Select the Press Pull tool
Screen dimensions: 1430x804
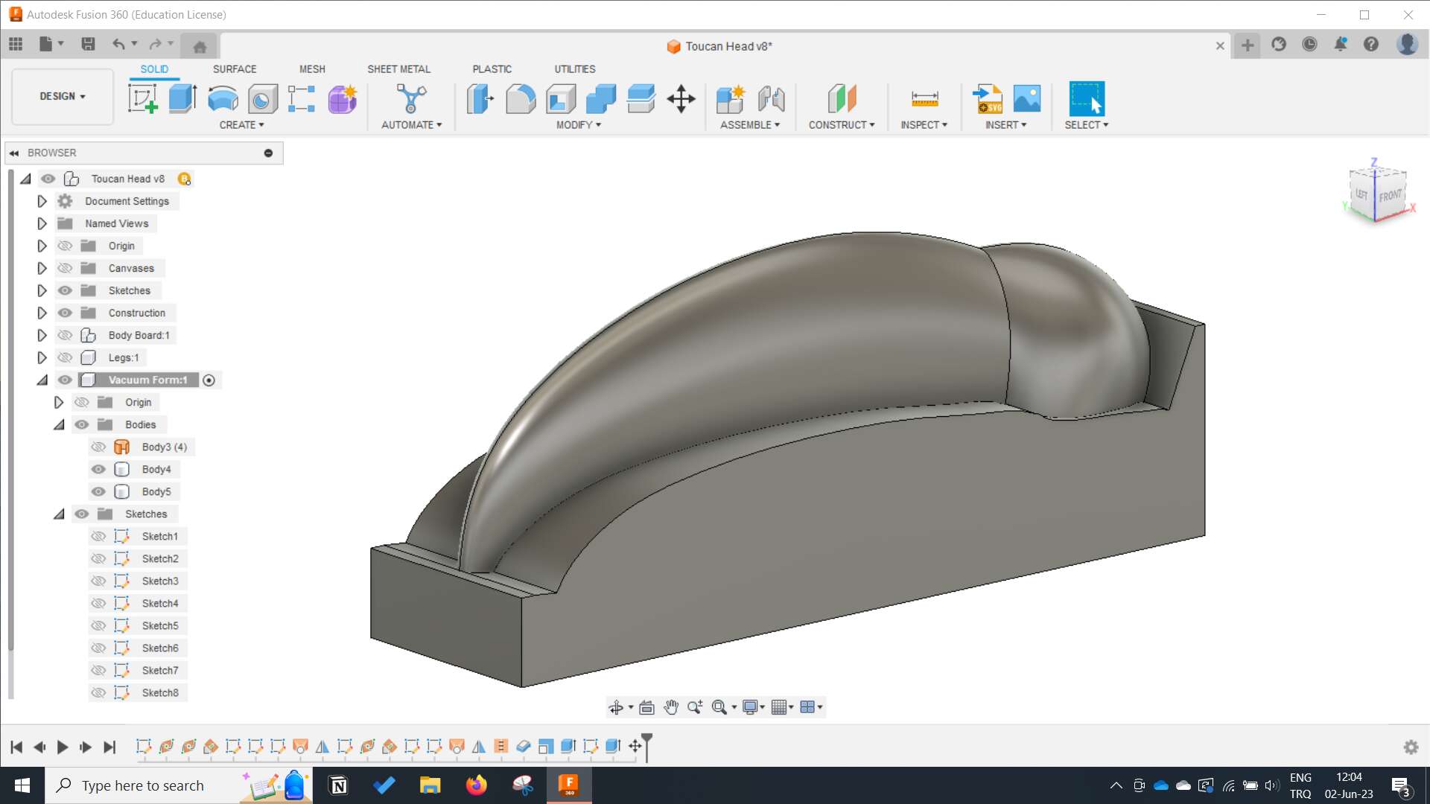coord(480,98)
